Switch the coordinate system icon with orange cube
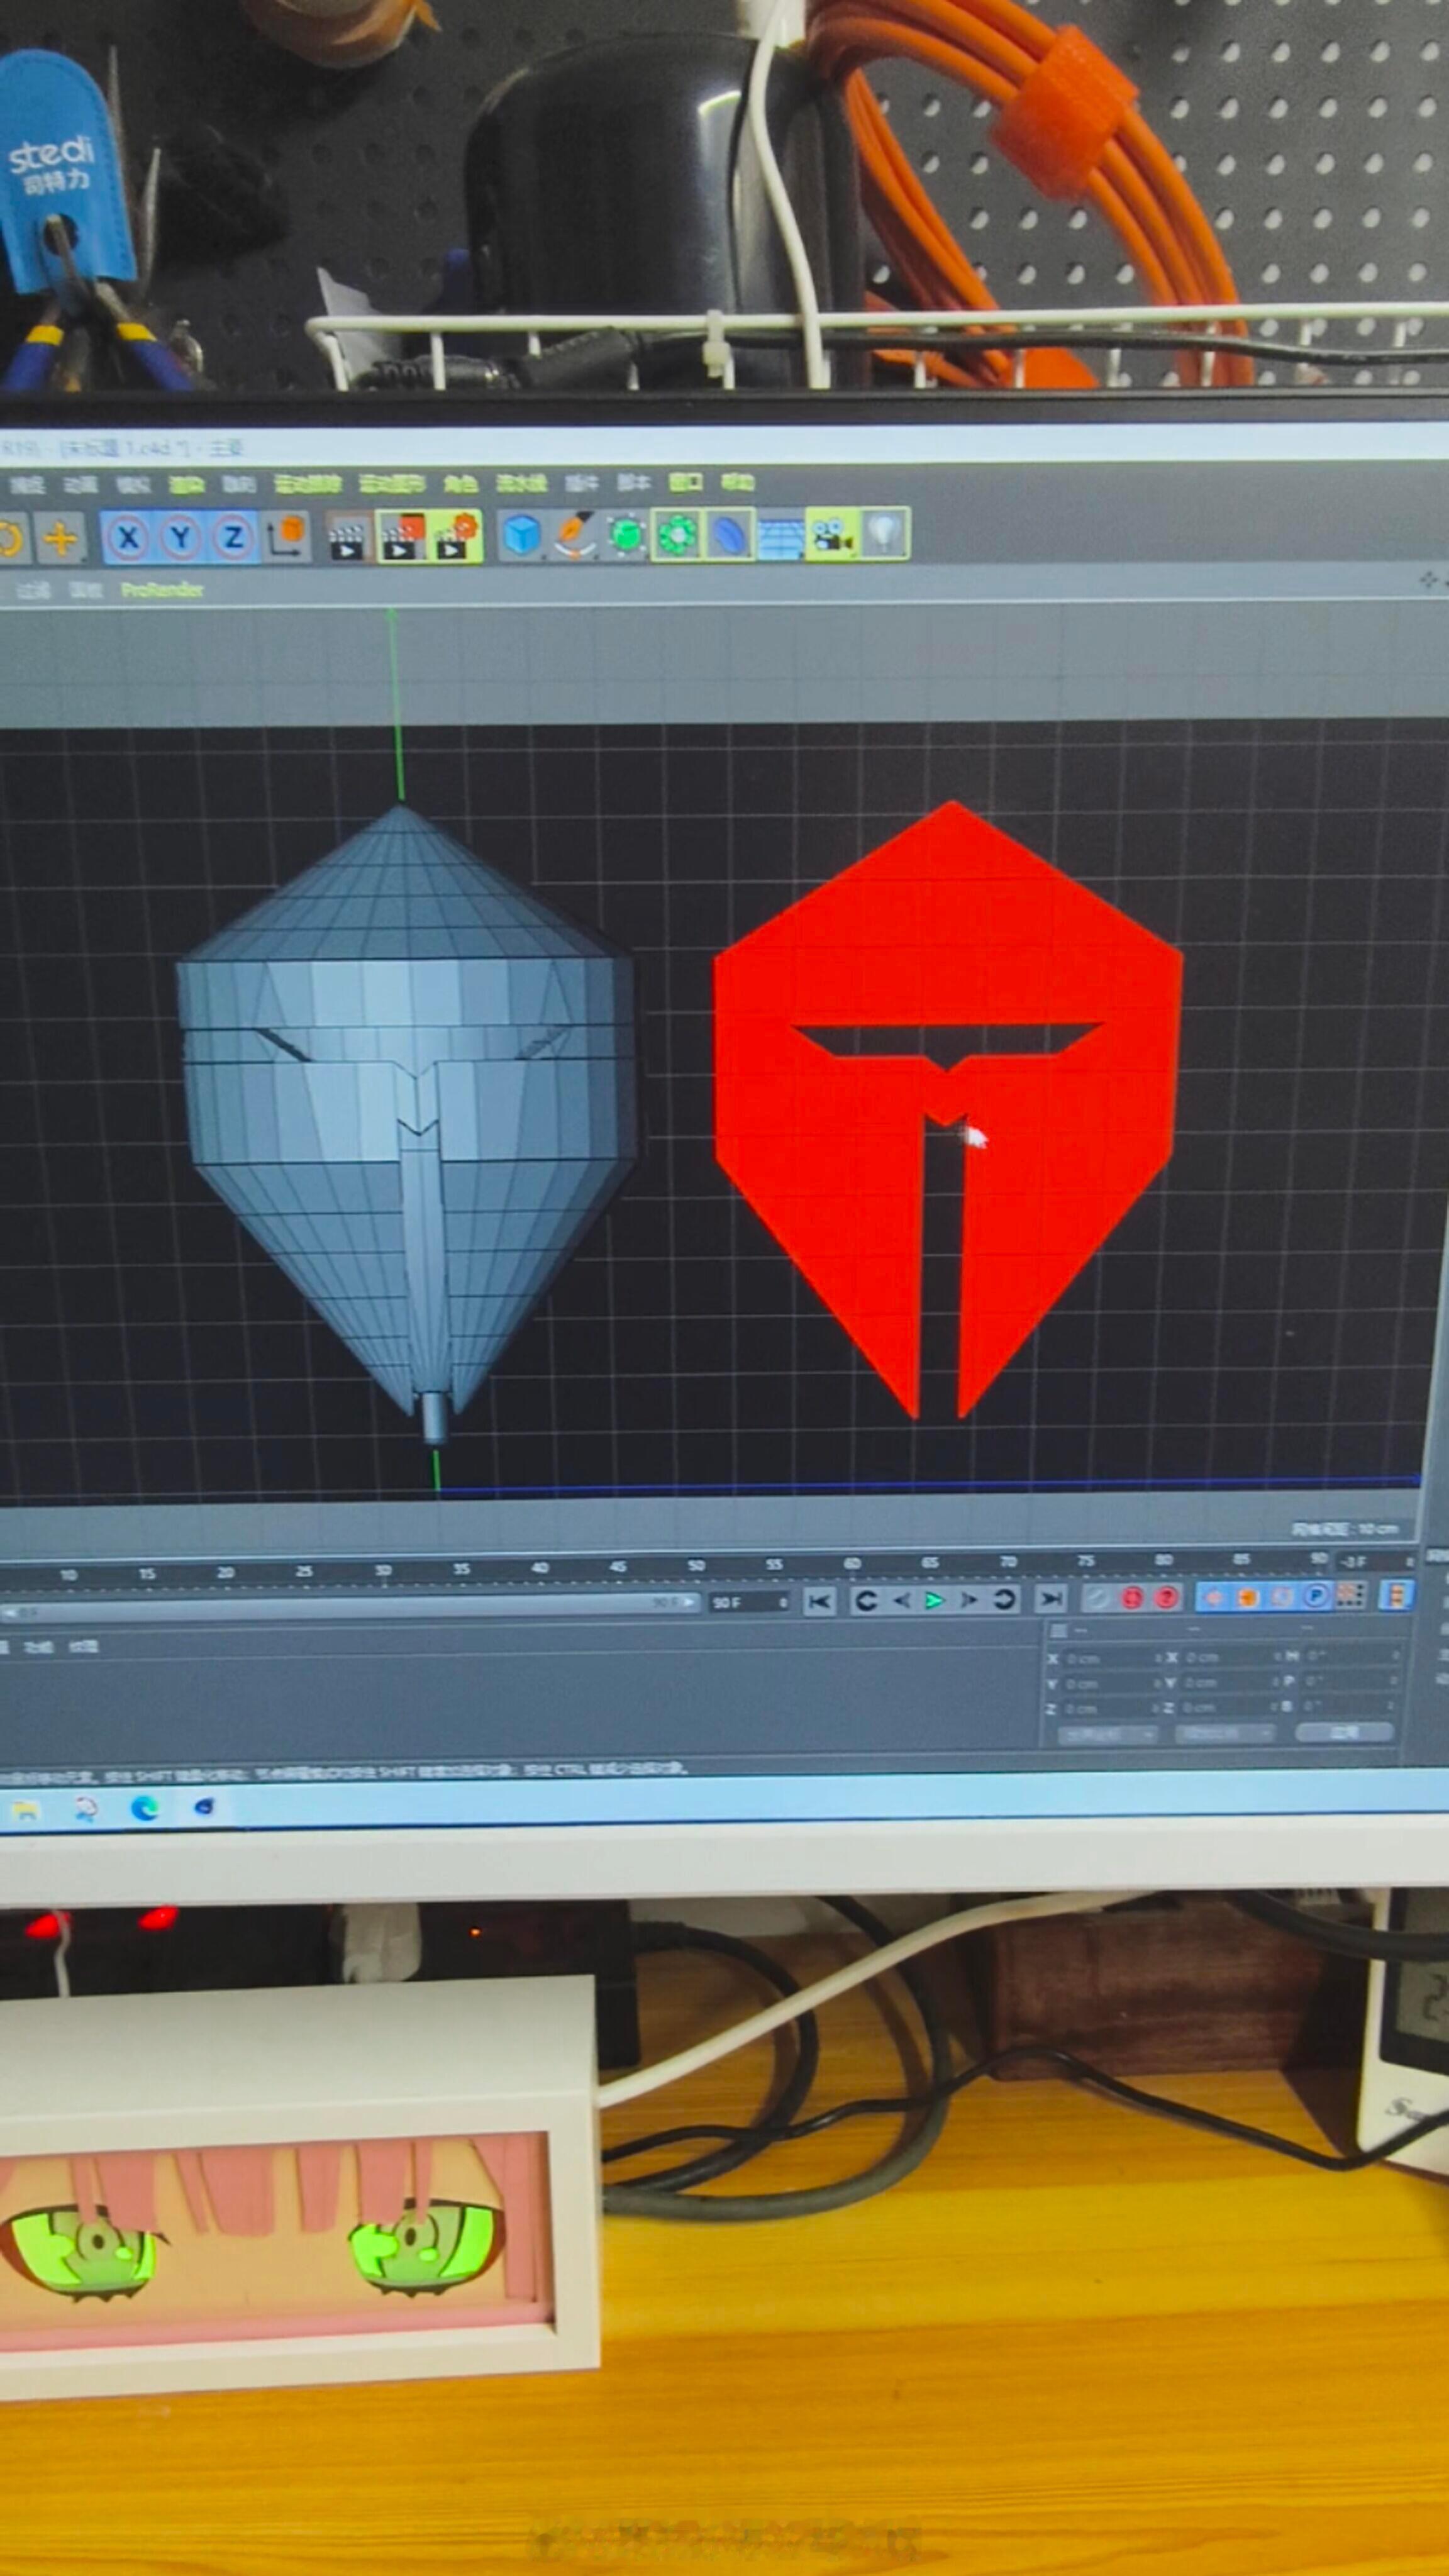Image resolution: width=1449 pixels, height=2576 pixels. click(x=287, y=537)
